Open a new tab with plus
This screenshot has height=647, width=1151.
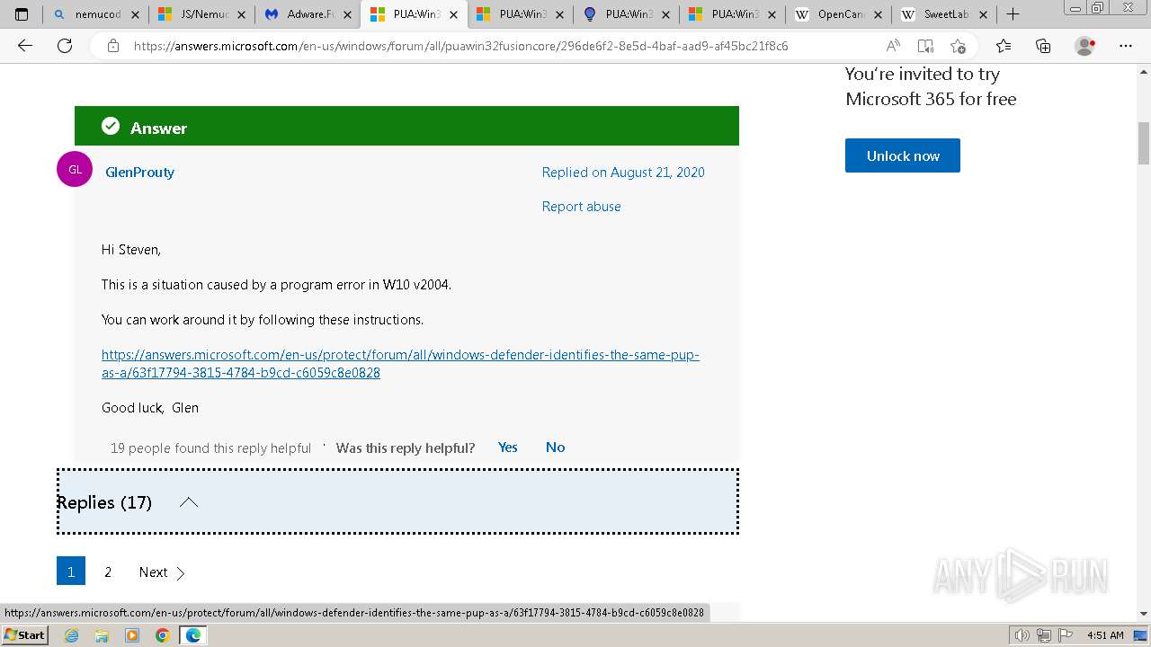tap(1013, 14)
